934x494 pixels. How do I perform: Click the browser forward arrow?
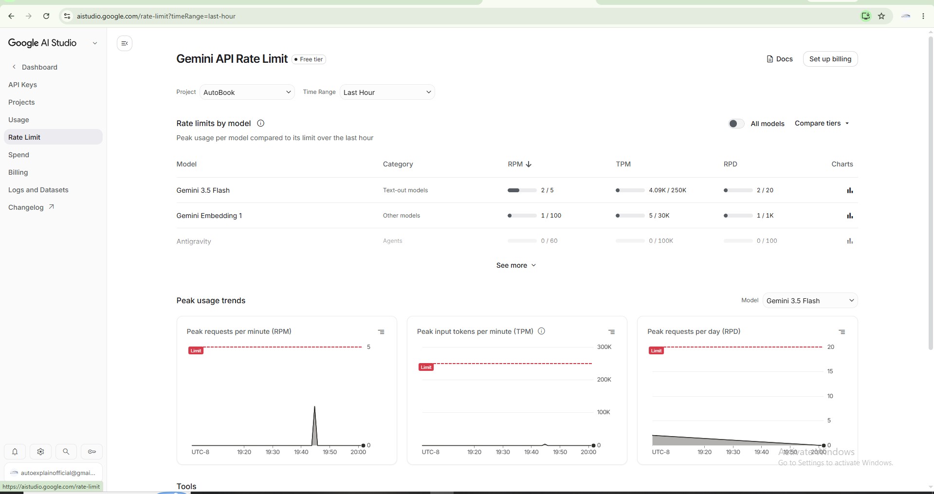29,16
